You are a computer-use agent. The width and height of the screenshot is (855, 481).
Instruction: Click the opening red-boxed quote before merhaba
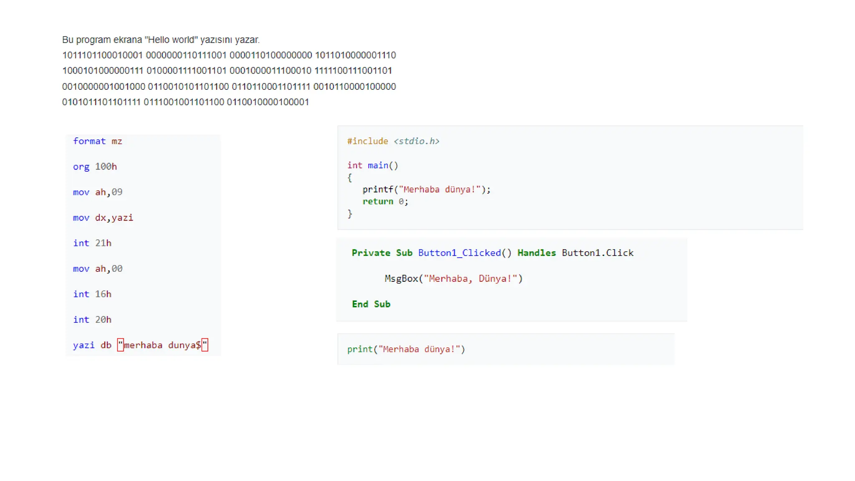tap(120, 345)
